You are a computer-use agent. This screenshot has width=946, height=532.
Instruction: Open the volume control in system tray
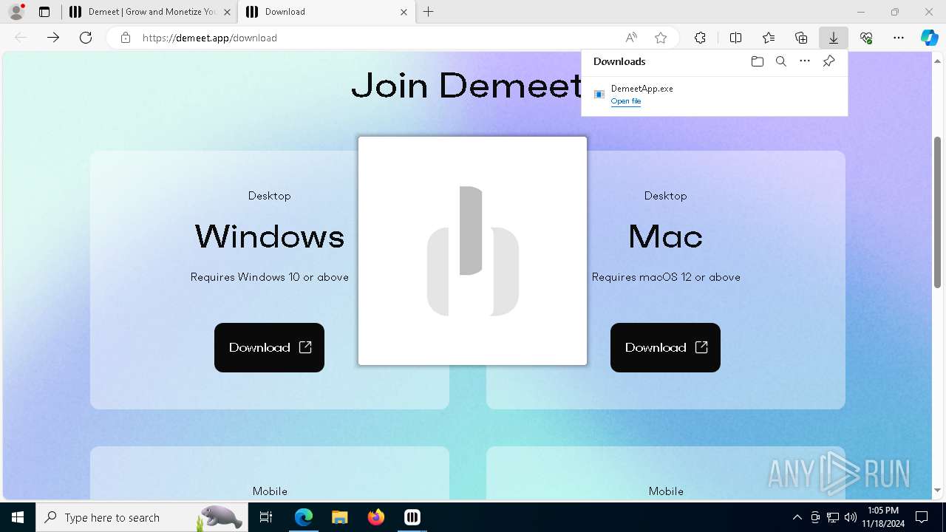pos(850,517)
